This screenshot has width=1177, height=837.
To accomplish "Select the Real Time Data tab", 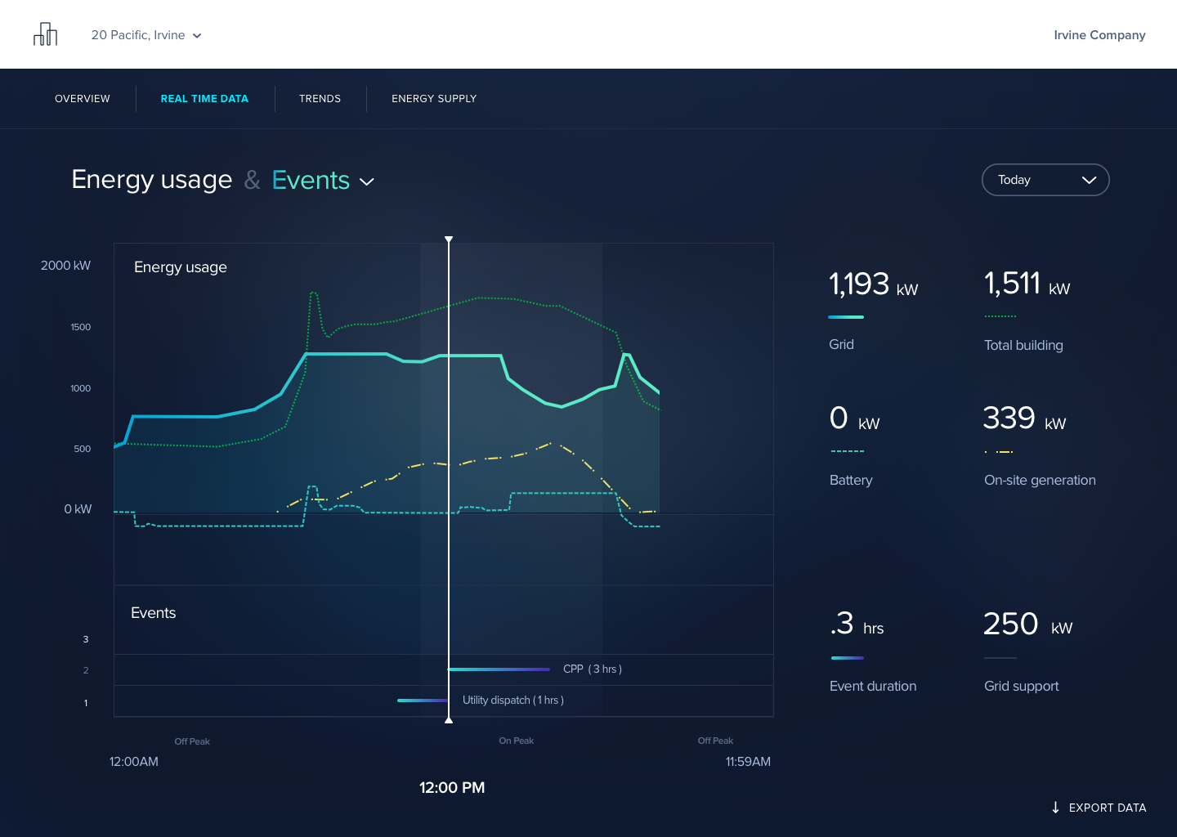I will pyautogui.click(x=204, y=99).
